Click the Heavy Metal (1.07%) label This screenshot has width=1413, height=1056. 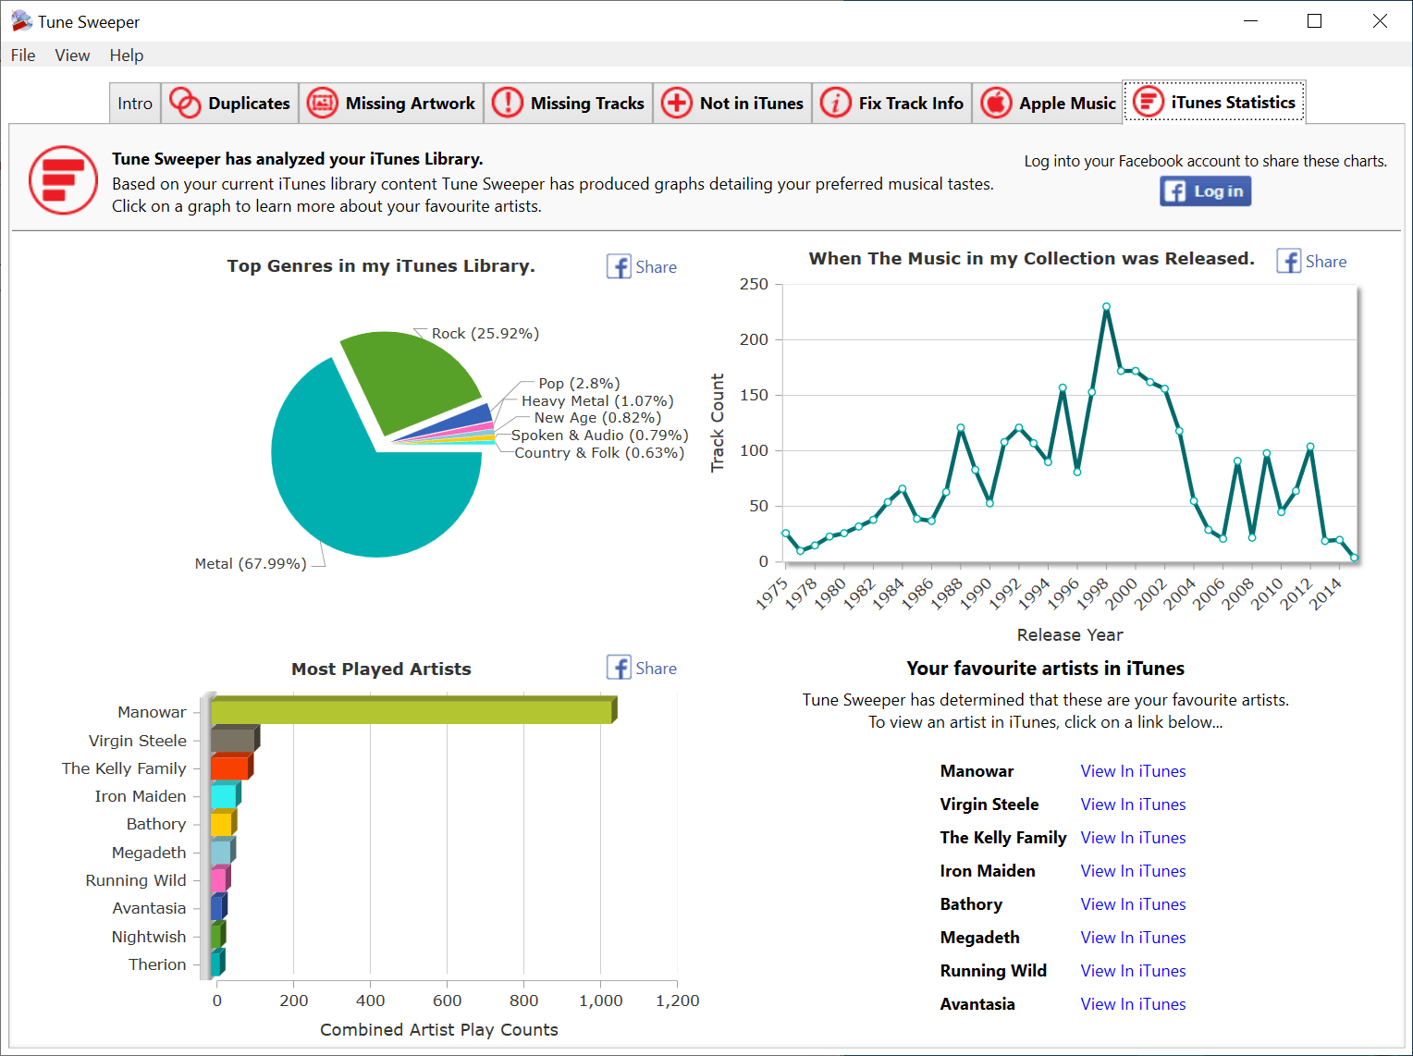click(x=597, y=401)
